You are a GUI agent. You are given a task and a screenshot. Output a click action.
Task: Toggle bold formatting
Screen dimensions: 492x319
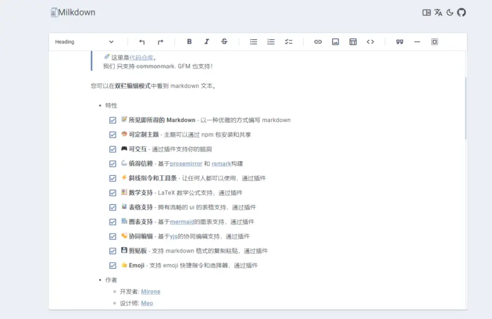(189, 42)
